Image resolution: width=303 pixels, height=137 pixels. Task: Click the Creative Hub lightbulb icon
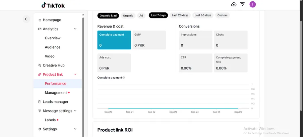(40, 65)
